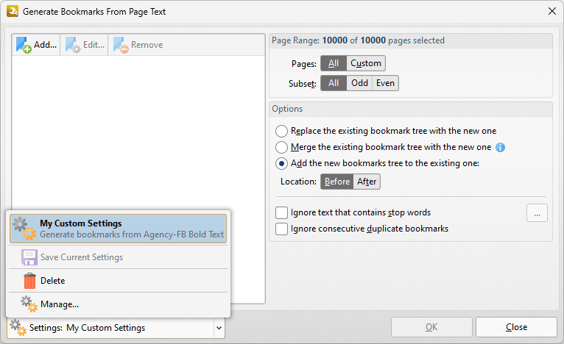
Task: Open the Manage... settings entry
Action: click(x=118, y=304)
